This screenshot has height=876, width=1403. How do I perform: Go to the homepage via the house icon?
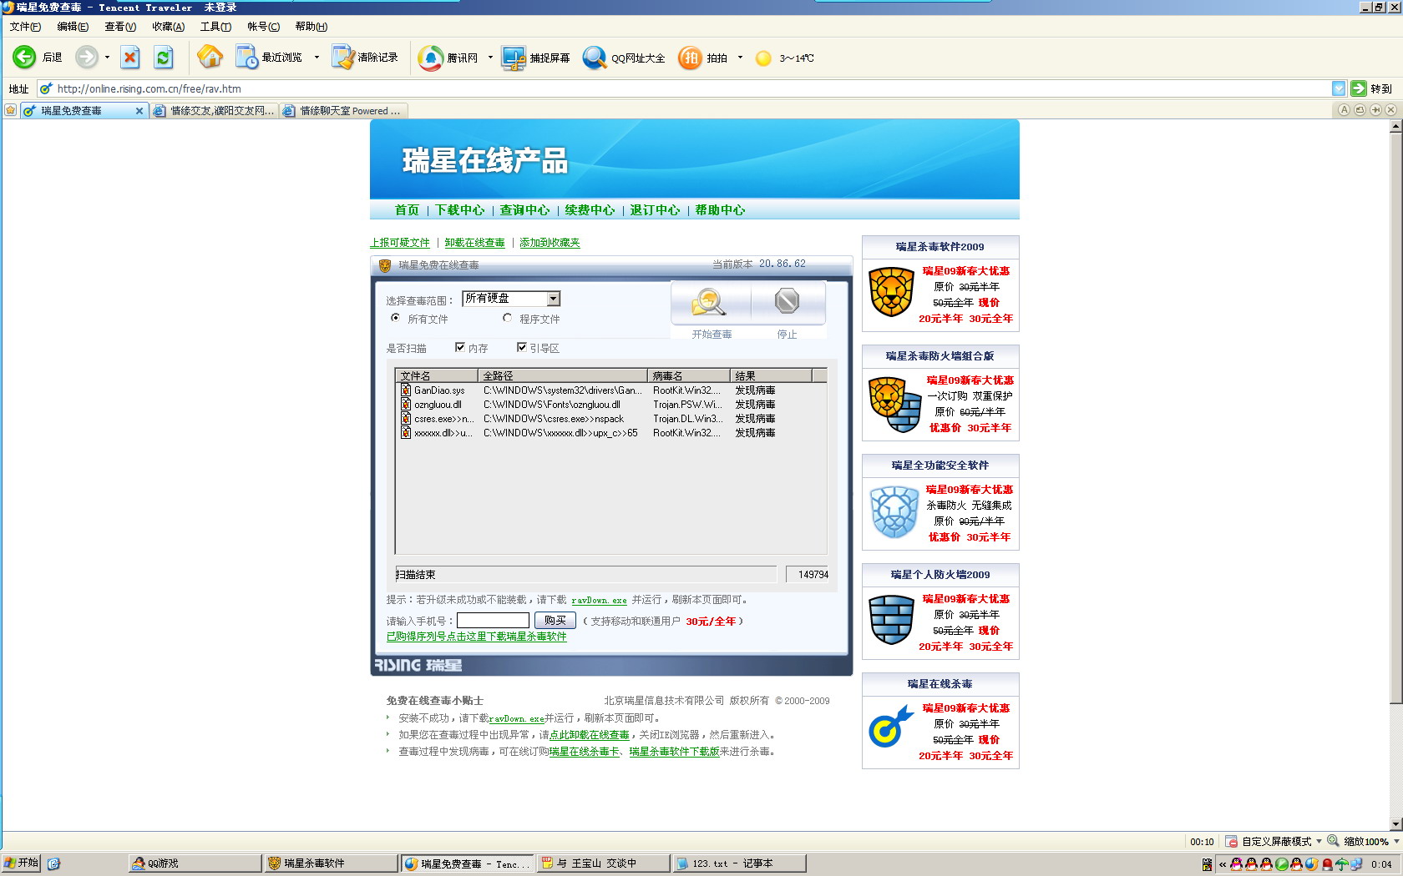pos(210,57)
